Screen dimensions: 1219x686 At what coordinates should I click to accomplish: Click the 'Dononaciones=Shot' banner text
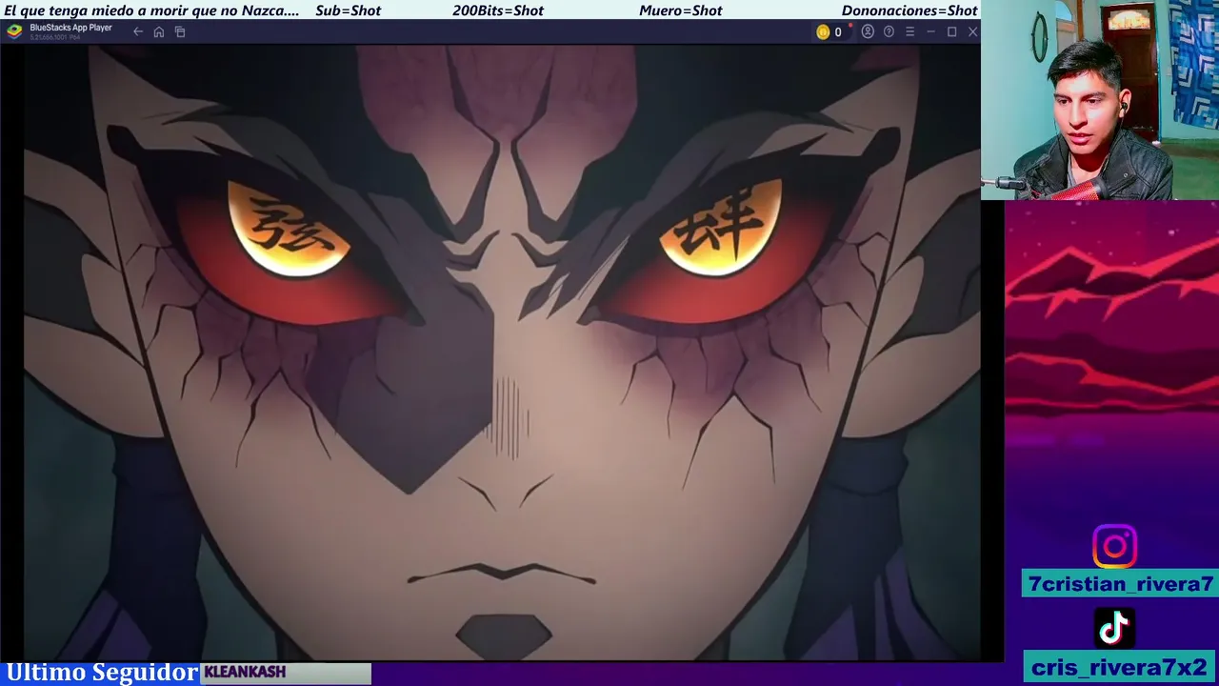909,10
